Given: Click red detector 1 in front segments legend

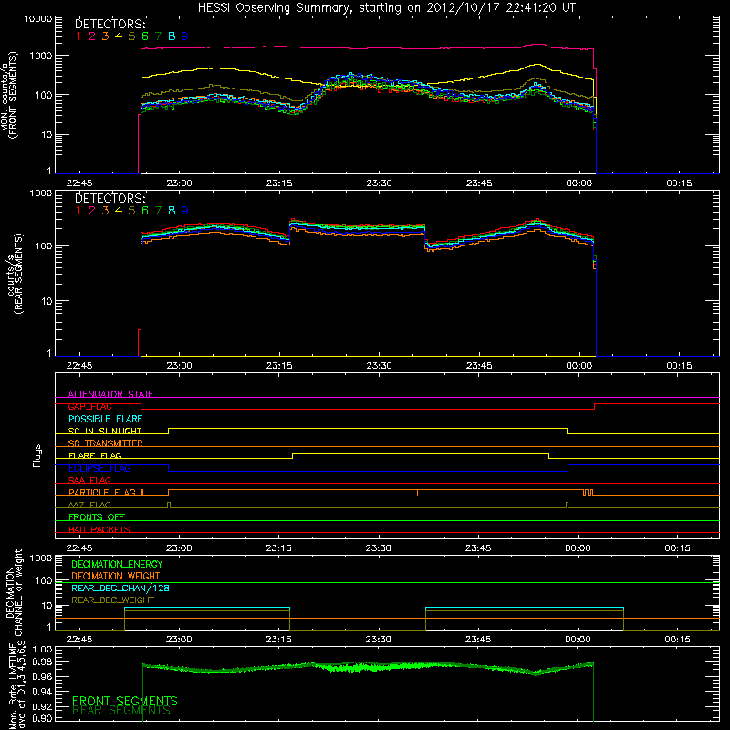Looking at the screenshot, I should [x=78, y=36].
